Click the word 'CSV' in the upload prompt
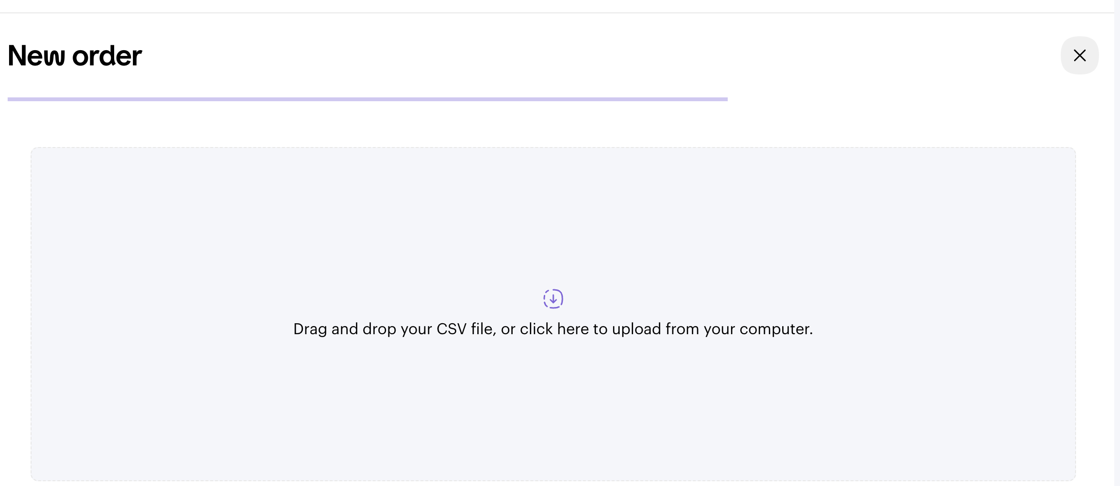This screenshot has height=486, width=1120. (451, 329)
